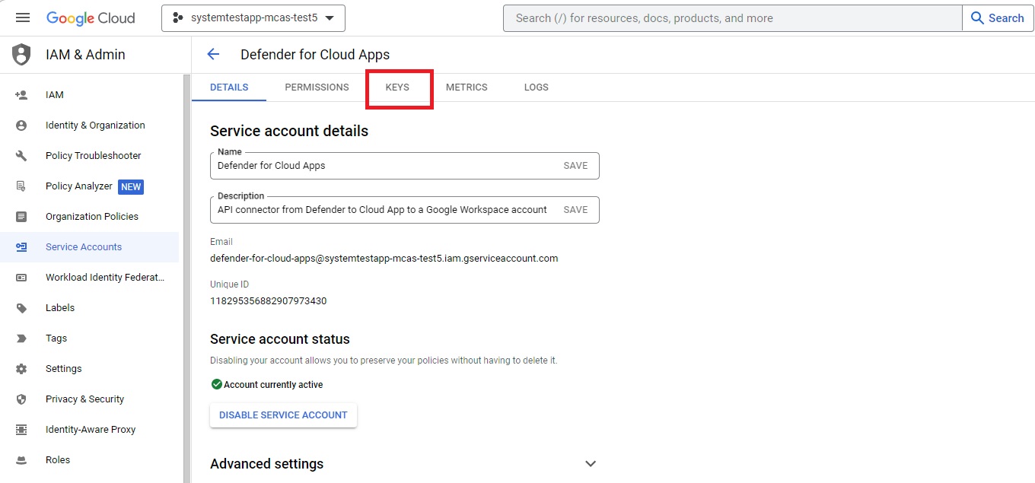Open Identity-Aware Proxy
This screenshot has height=483, width=1035.
coord(91,430)
